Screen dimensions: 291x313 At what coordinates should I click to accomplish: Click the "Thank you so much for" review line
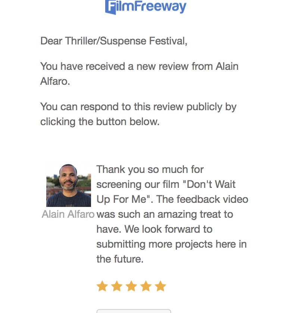pyautogui.click(x=150, y=170)
